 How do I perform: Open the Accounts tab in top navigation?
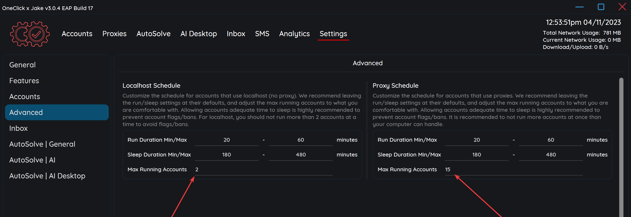[77, 34]
